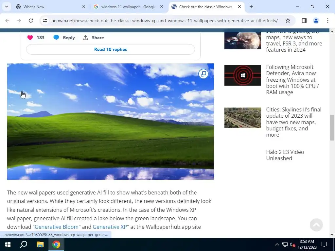Click the Reply text link

tap(69, 38)
